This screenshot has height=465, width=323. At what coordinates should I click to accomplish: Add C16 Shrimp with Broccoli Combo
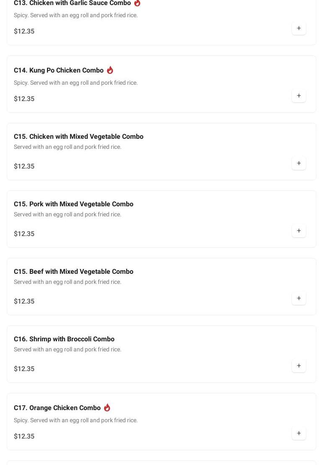[x=299, y=366]
